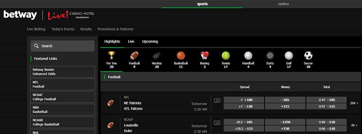Open NFL Football featured link
This screenshot has width=362, height=134.
(62, 85)
